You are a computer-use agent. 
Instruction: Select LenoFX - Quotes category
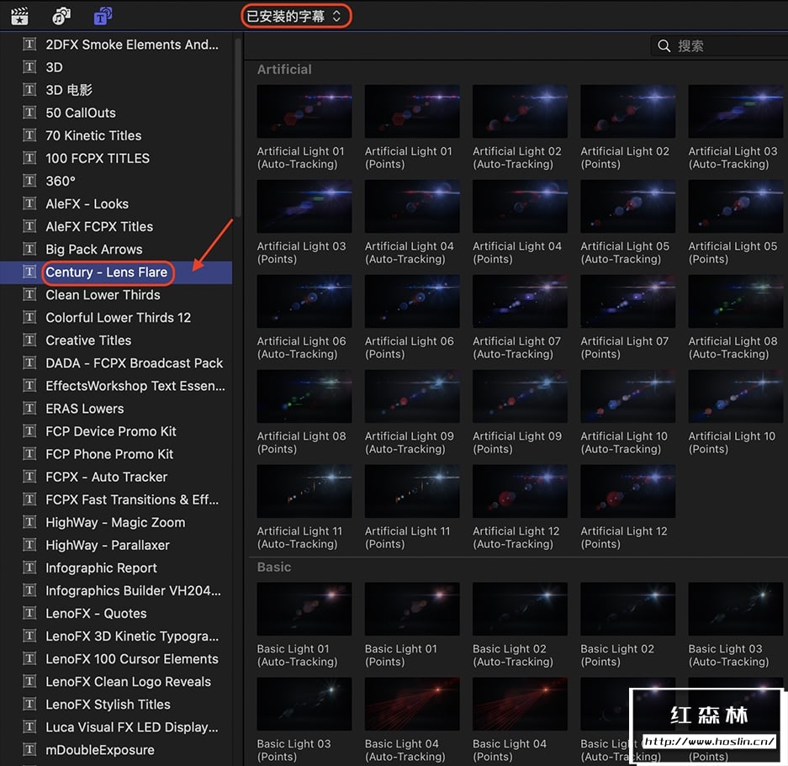(116, 613)
